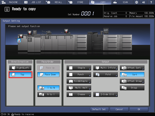Open Fold settings
155x116 pixels.
coord(106,74)
